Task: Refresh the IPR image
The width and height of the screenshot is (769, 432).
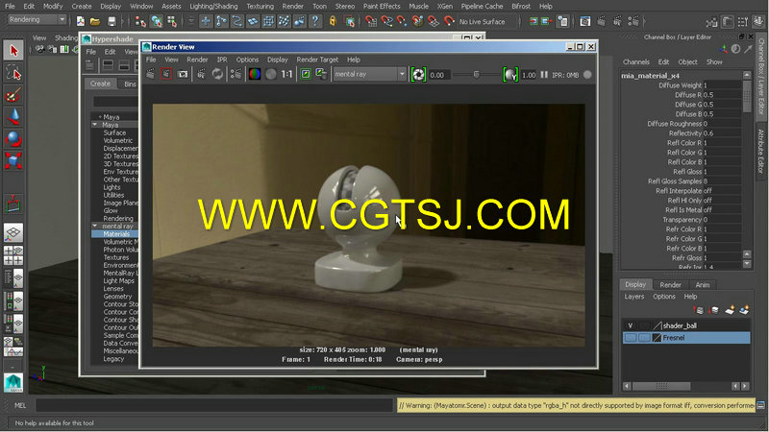Action: 217,75
